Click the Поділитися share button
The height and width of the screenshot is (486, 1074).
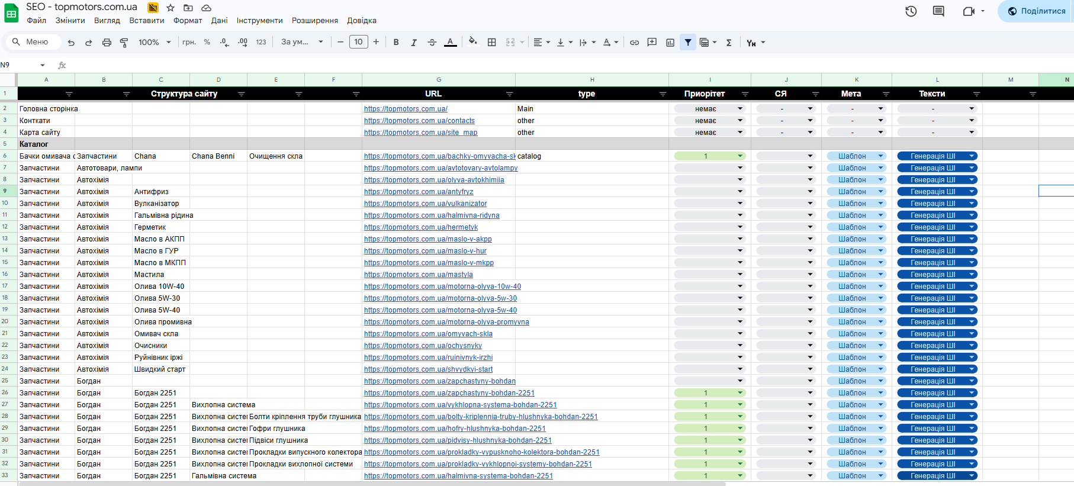(x=1037, y=11)
